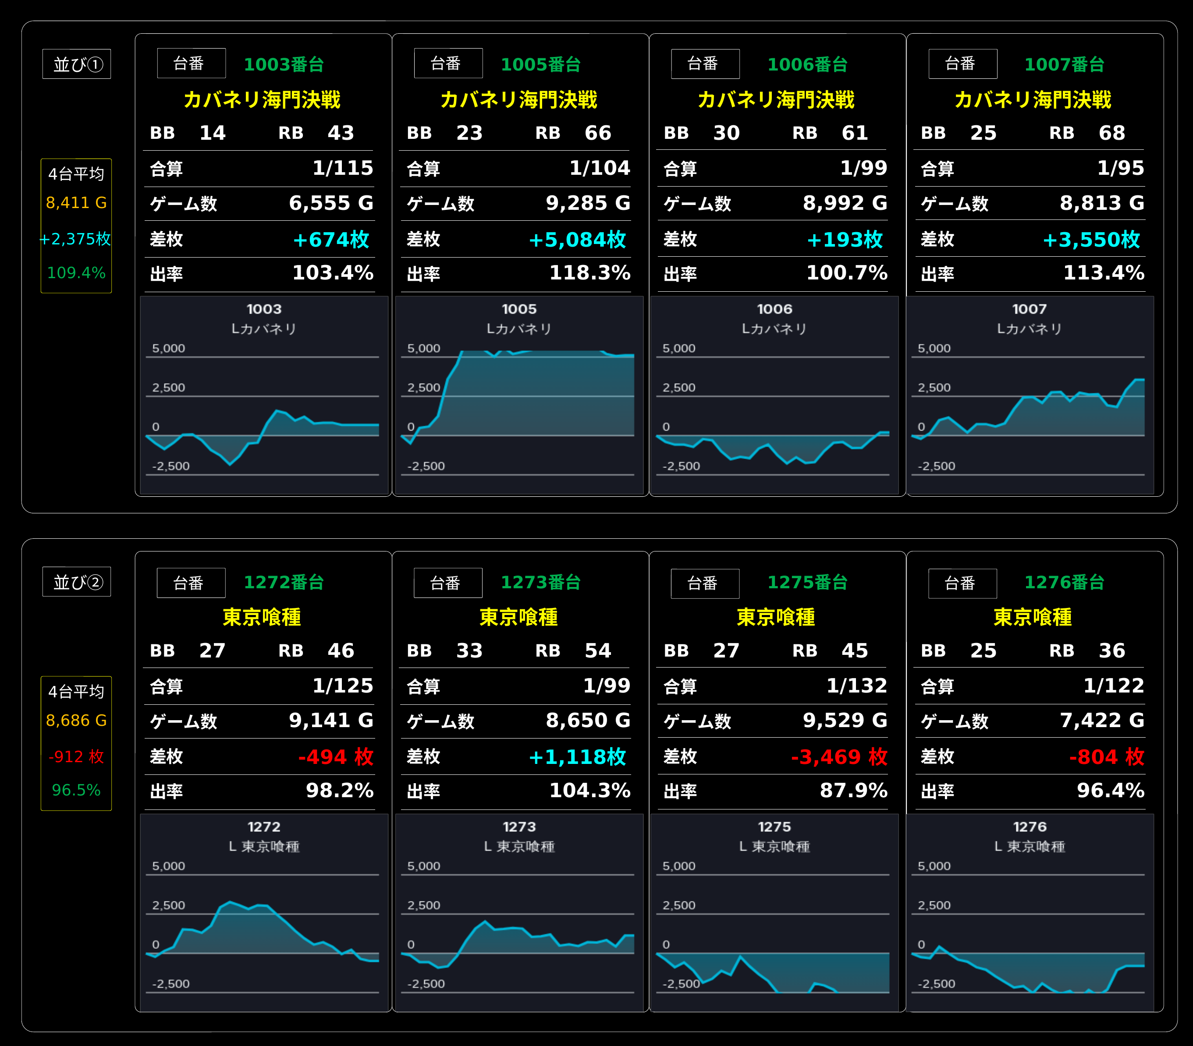The height and width of the screenshot is (1046, 1193).
Task: Click the average game count 8,411 G
Action: pyautogui.click(x=76, y=203)
